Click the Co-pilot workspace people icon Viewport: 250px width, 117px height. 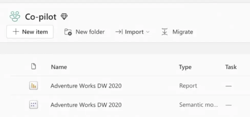[x=15, y=17]
